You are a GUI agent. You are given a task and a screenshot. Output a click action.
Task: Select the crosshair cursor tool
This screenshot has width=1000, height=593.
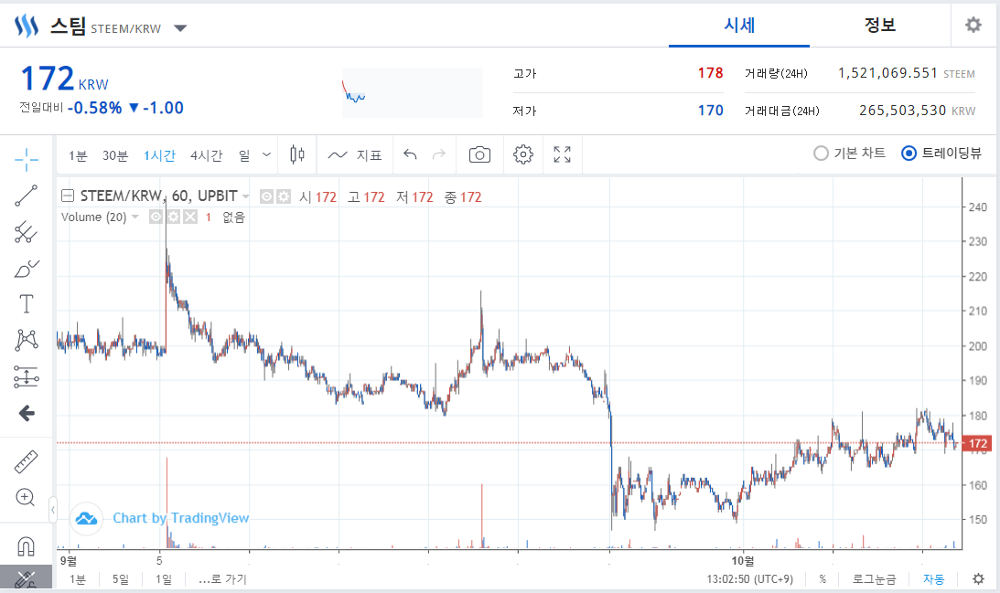coord(27,159)
